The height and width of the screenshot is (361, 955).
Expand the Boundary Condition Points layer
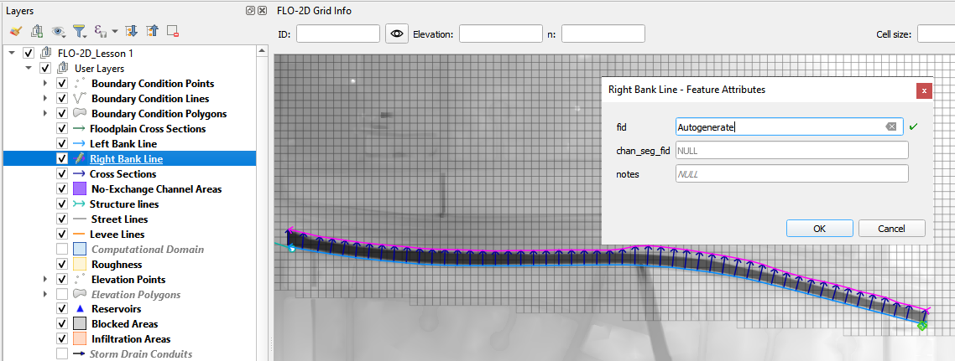(45, 84)
